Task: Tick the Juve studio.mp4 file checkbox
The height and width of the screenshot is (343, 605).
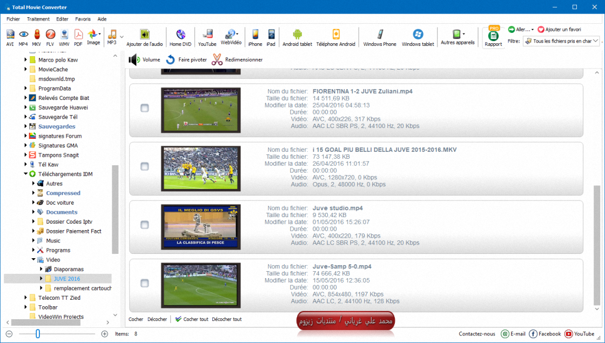Action: coord(145,225)
